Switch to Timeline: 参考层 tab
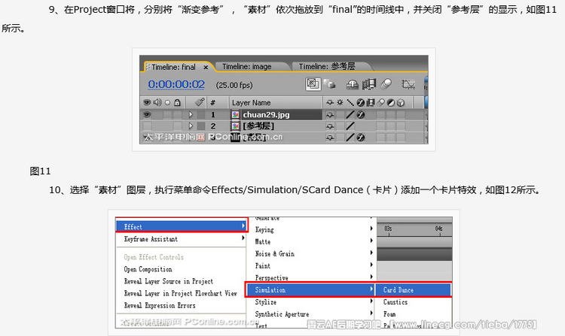The image size is (565, 336). (x=327, y=66)
